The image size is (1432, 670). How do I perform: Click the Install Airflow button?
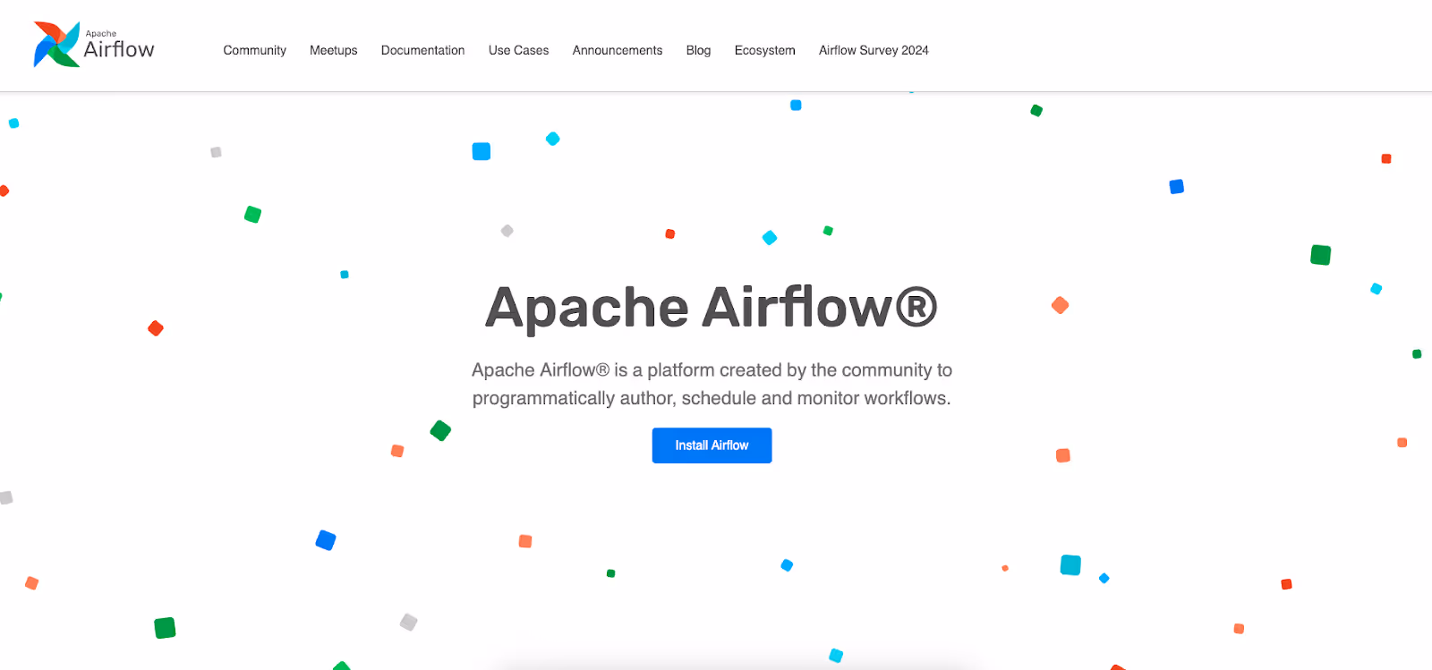pos(712,445)
